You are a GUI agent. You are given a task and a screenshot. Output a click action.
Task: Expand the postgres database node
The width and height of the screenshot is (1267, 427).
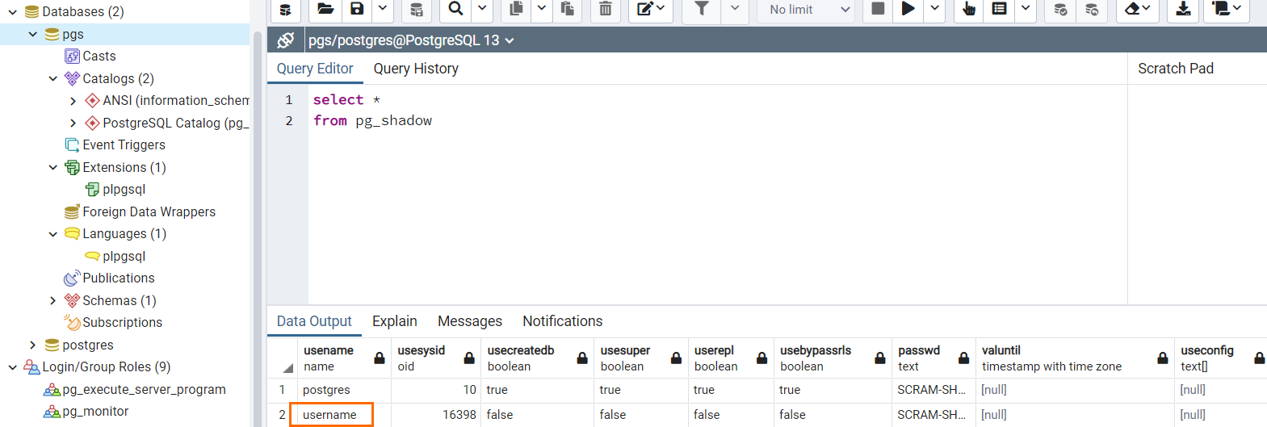[33, 345]
